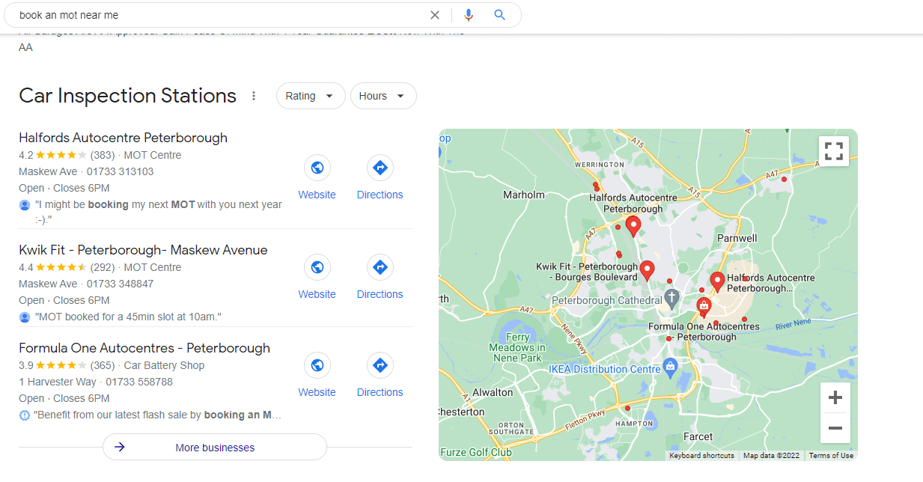Get directions to Halfords Autocentre Peterborough
This screenshot has height=482, width=923.
click(x=380, y=168)
